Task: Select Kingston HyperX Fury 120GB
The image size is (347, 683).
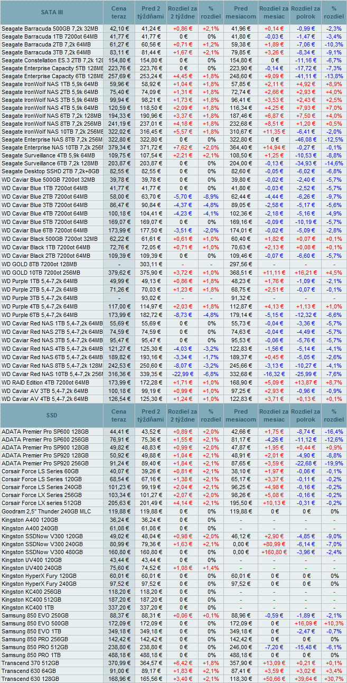Action: 39,576
